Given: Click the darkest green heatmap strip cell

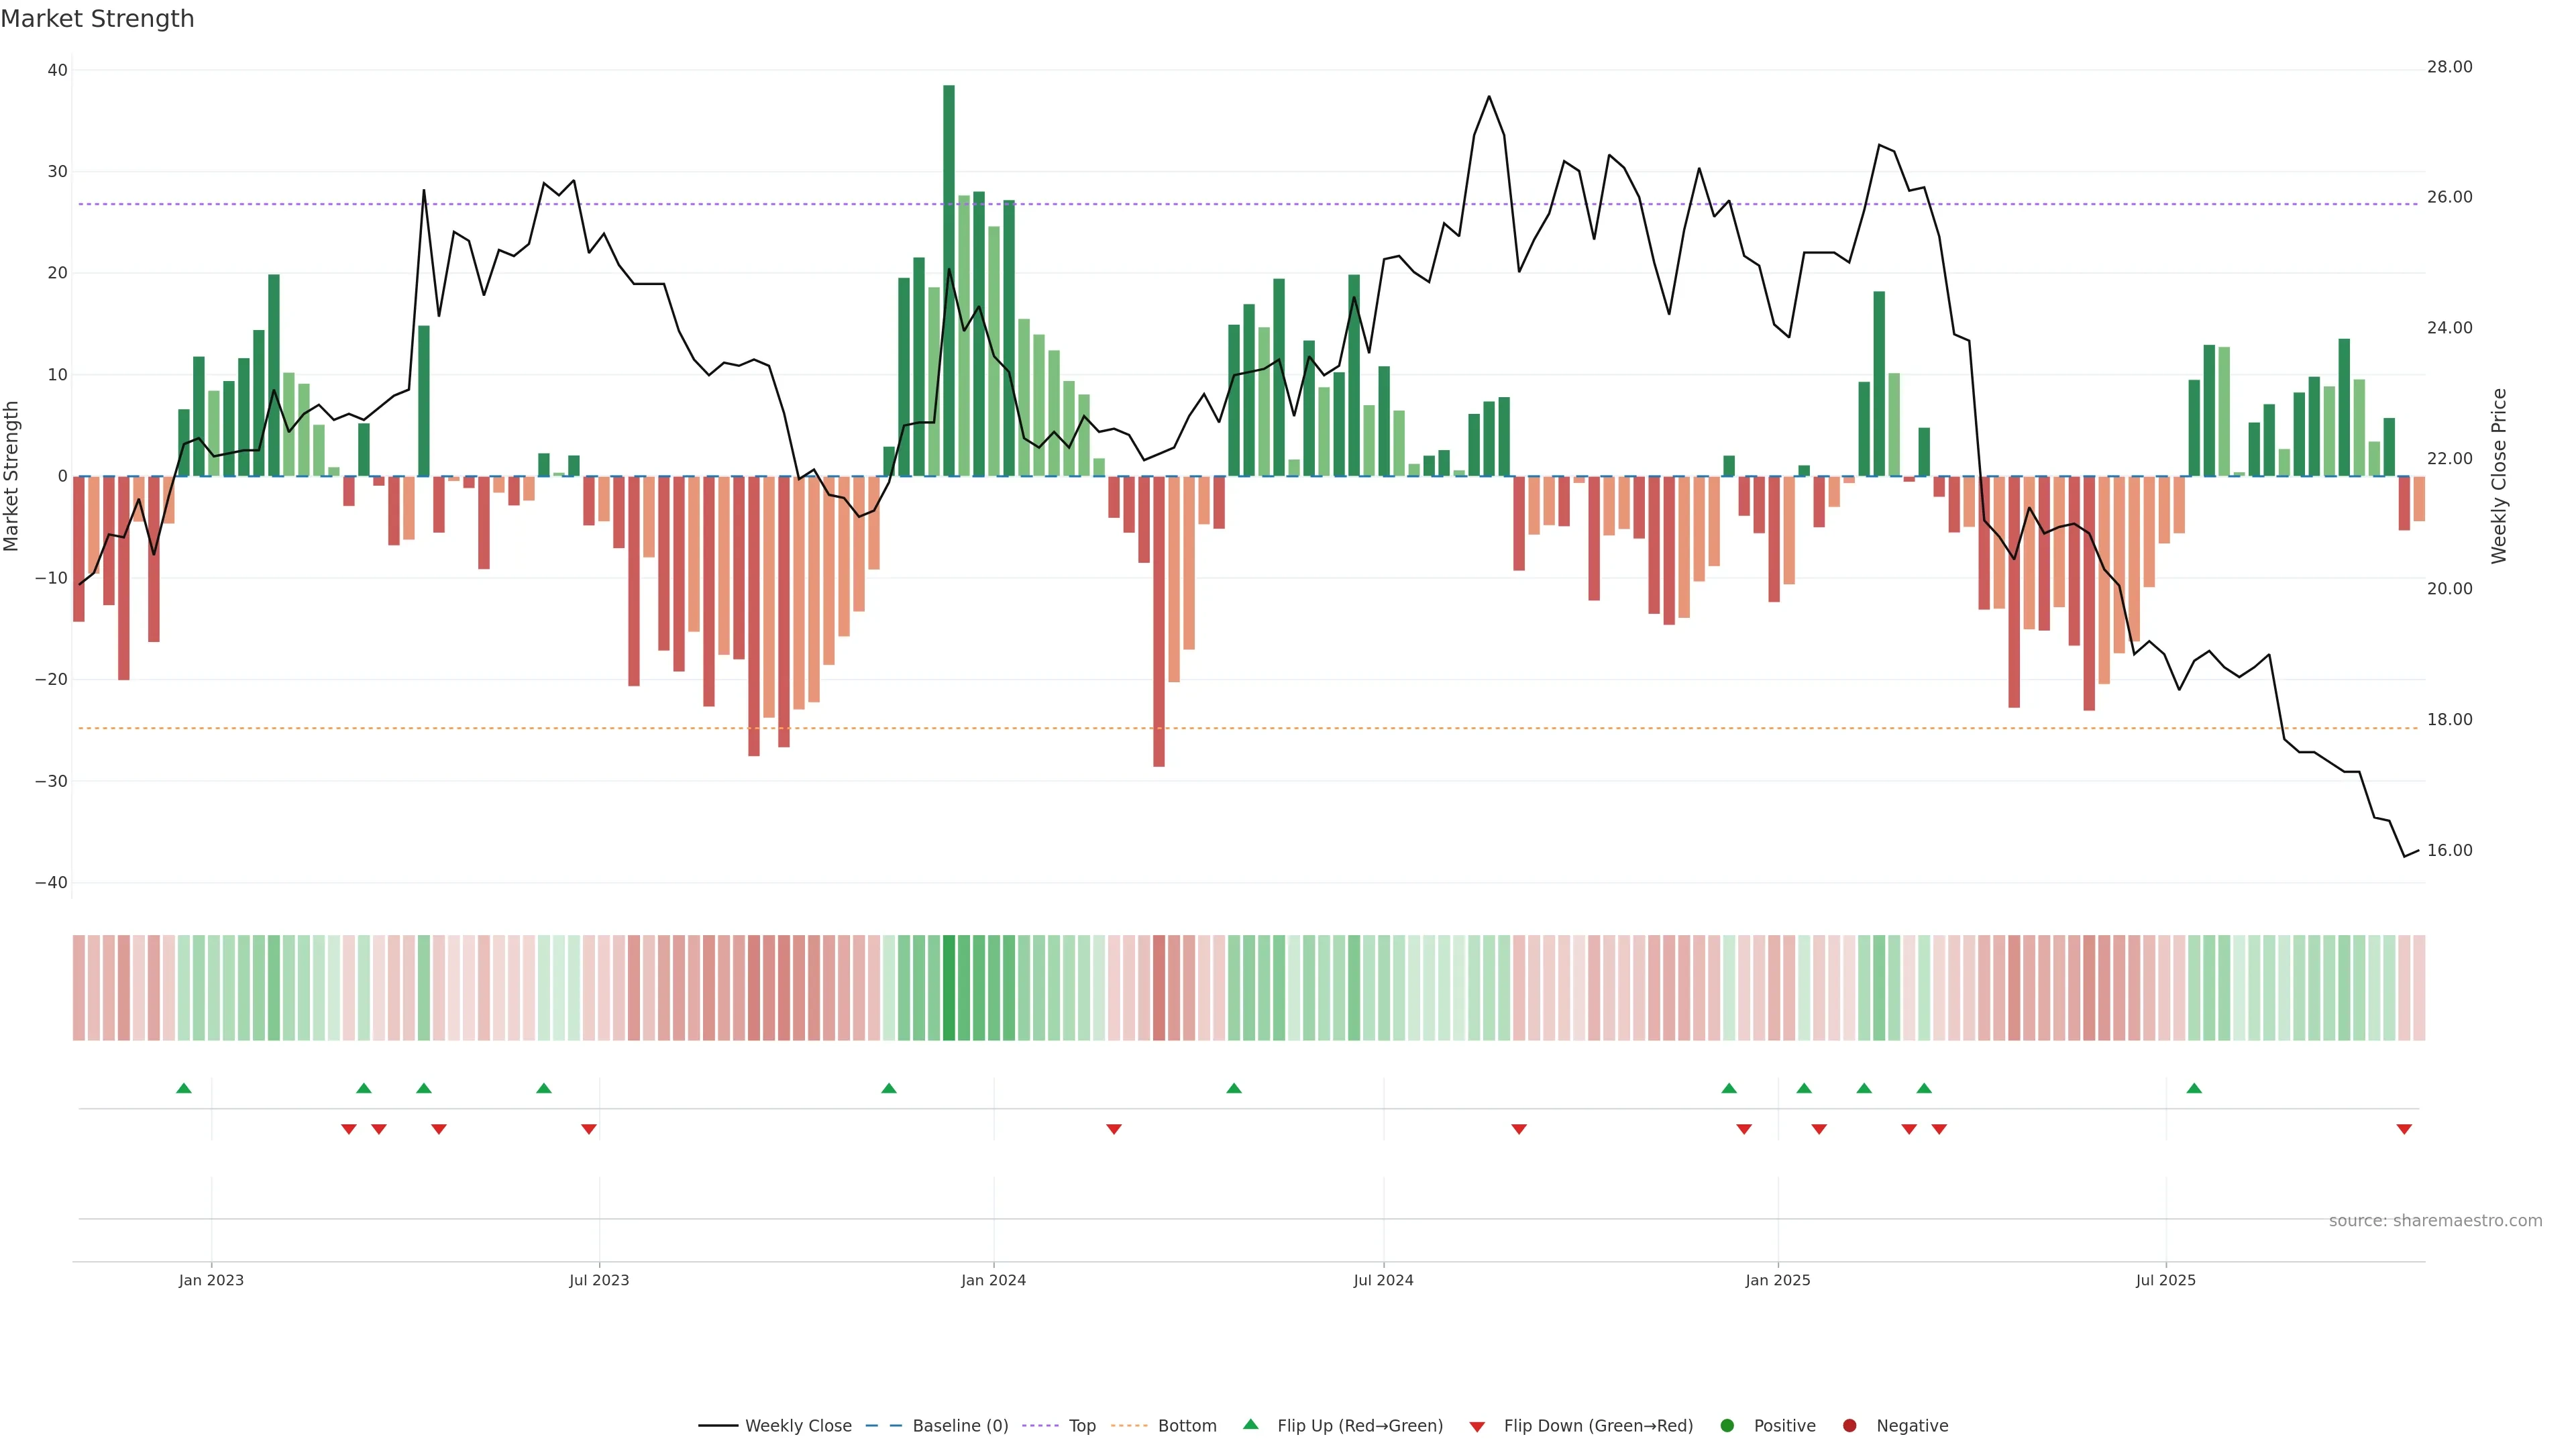Looking at the screenshot, I should click(949, 988).
